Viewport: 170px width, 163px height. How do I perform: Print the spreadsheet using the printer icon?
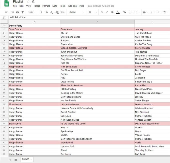(x=17, y=12)
